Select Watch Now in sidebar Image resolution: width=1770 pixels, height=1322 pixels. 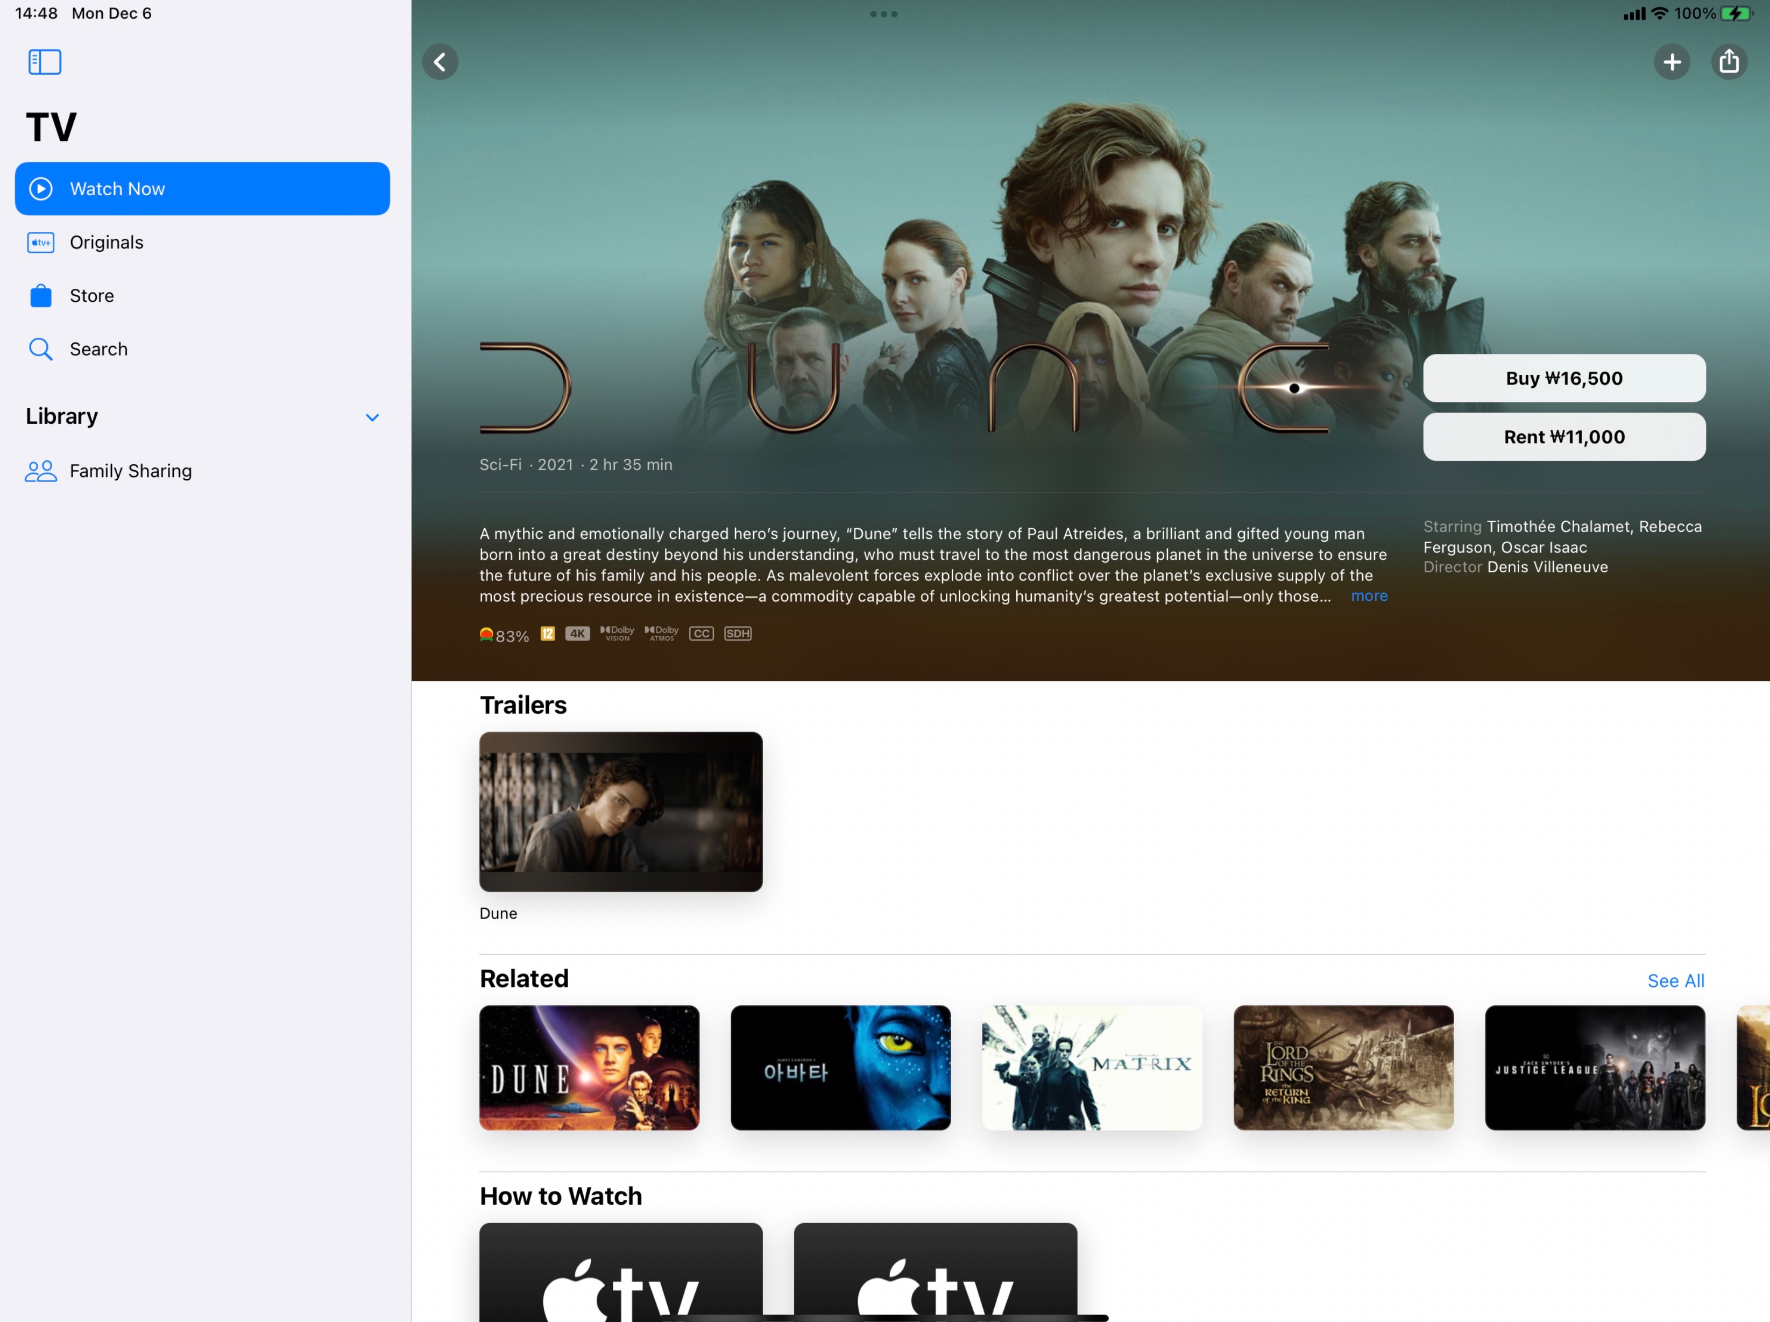pyautogui.click(x=202, y=189)
